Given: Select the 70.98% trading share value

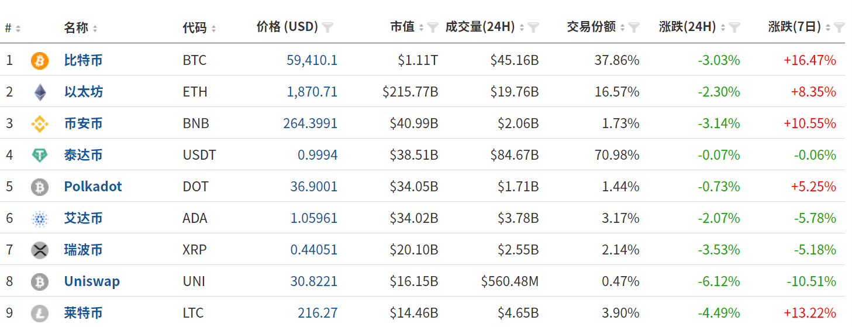Looking at the screenshot, I should click(x=617, y=155).
